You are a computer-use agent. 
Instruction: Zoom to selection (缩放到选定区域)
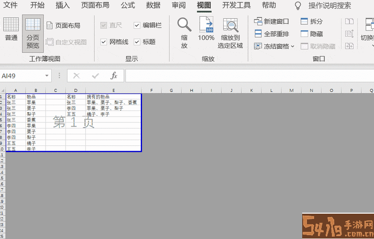click(x=230, y=33)
